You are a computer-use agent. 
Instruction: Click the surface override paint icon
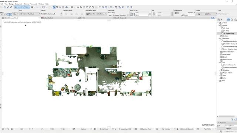(199, 14)
